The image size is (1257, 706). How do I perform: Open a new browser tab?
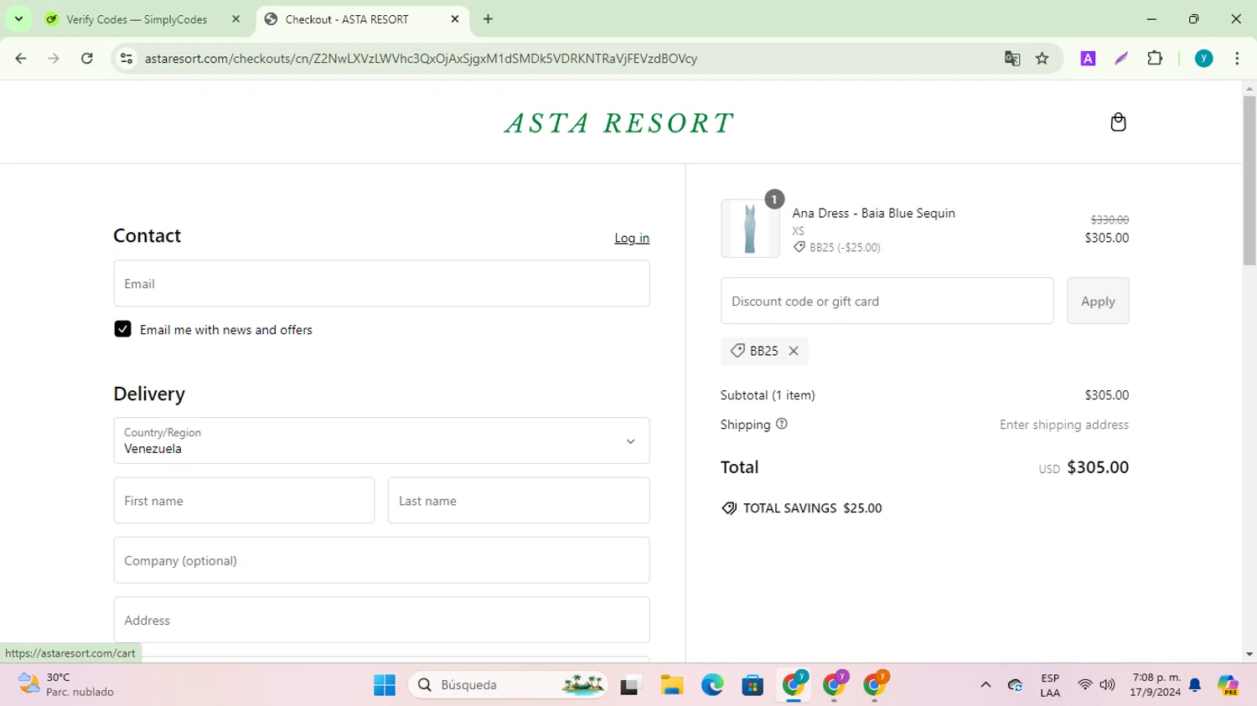[489, 18]
